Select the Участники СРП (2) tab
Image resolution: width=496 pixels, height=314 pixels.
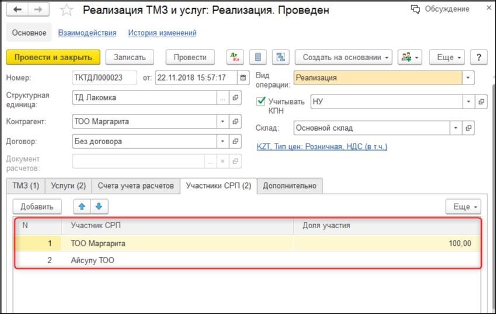[x=218, y=186]
